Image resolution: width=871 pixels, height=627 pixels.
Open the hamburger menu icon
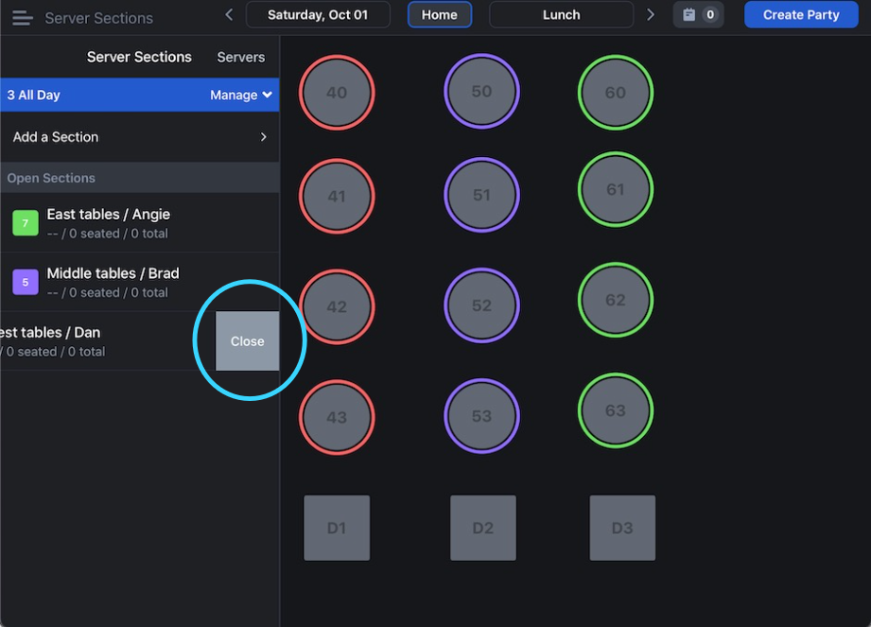pyautogui.click(x=22, y=18)
